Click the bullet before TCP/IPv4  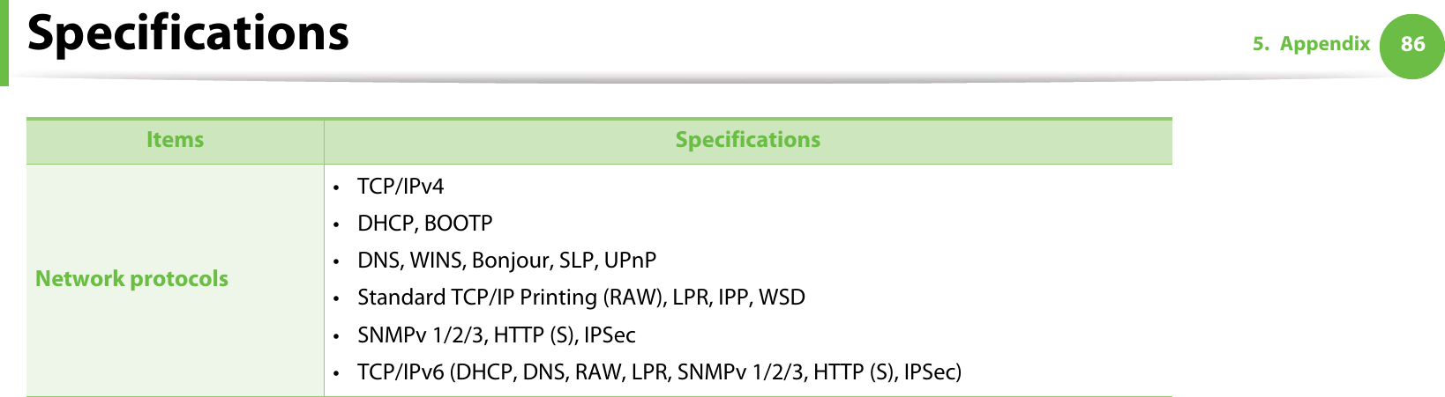click(x=337, y=187)
